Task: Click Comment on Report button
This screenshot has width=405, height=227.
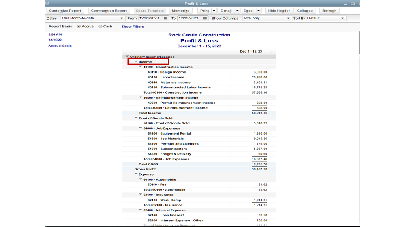Action: [109, 11]
